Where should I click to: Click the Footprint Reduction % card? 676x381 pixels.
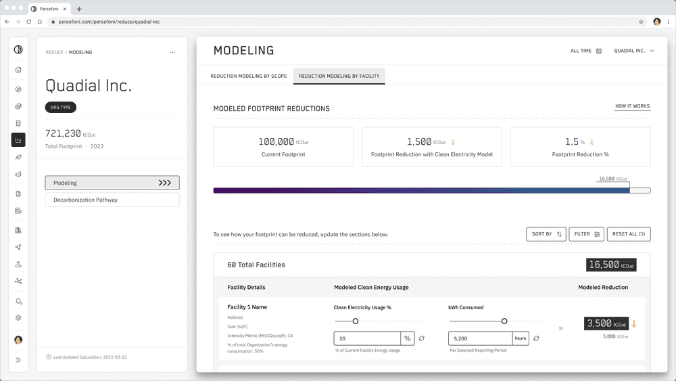(x=580, y=147)
